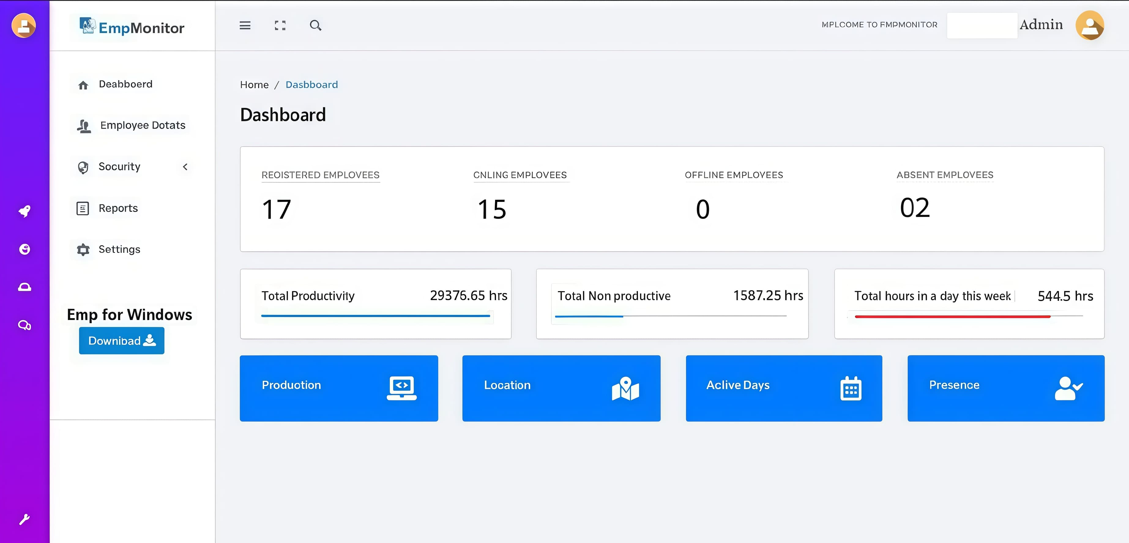
Task: Click the Reports document icon
Action: pyautogui.click(x=83, y=208)
